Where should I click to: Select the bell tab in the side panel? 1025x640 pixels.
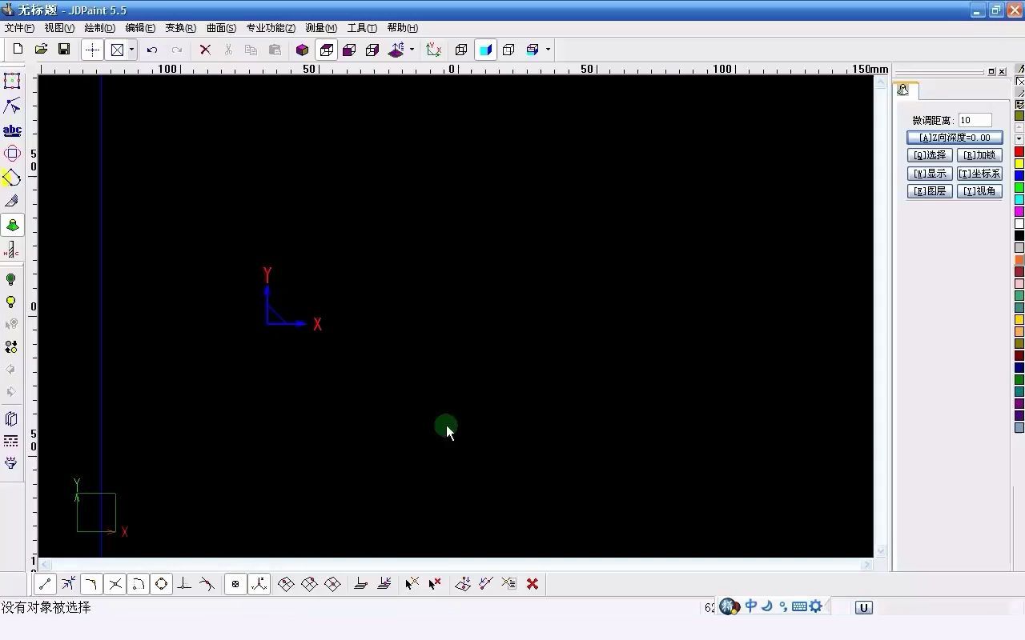(903, 90)
